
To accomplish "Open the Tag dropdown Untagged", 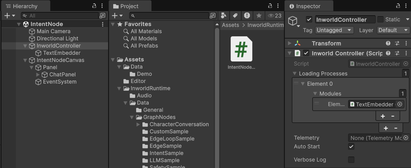I will click(334, 30).
